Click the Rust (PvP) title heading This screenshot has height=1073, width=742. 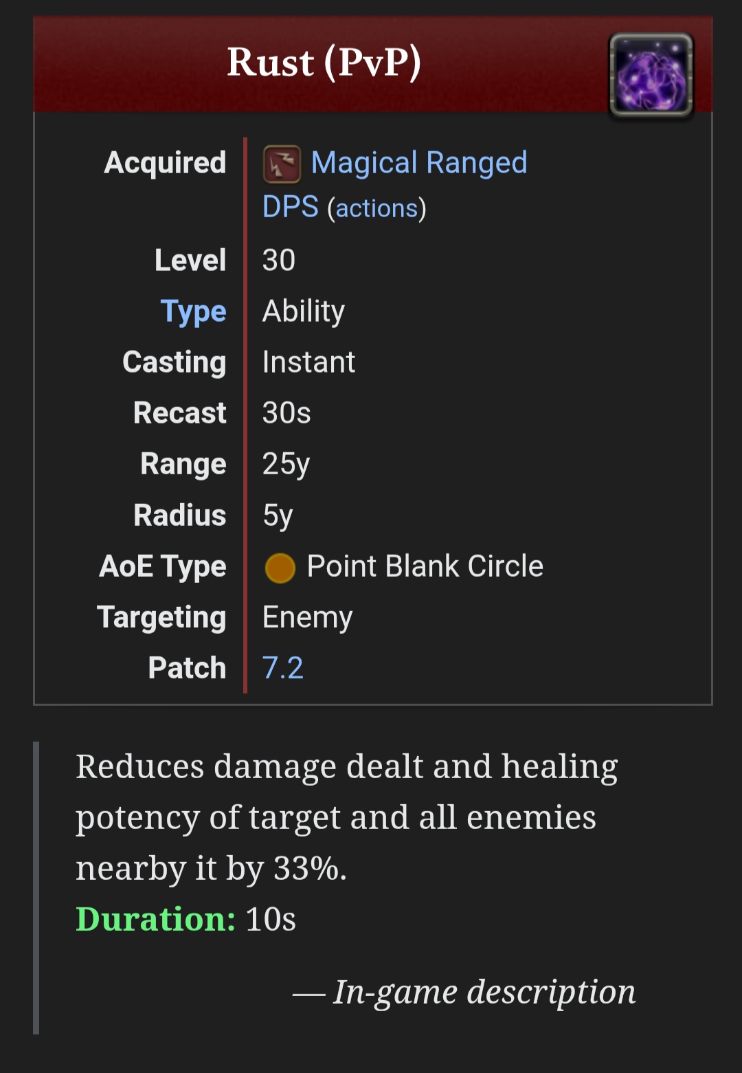pyautogui.click(x=324, y=63)
